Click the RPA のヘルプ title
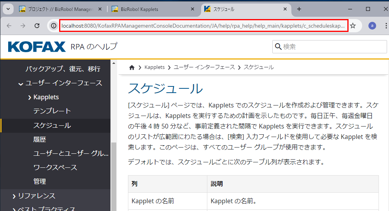Screen dimensions: 389x211 click(94, 46)
